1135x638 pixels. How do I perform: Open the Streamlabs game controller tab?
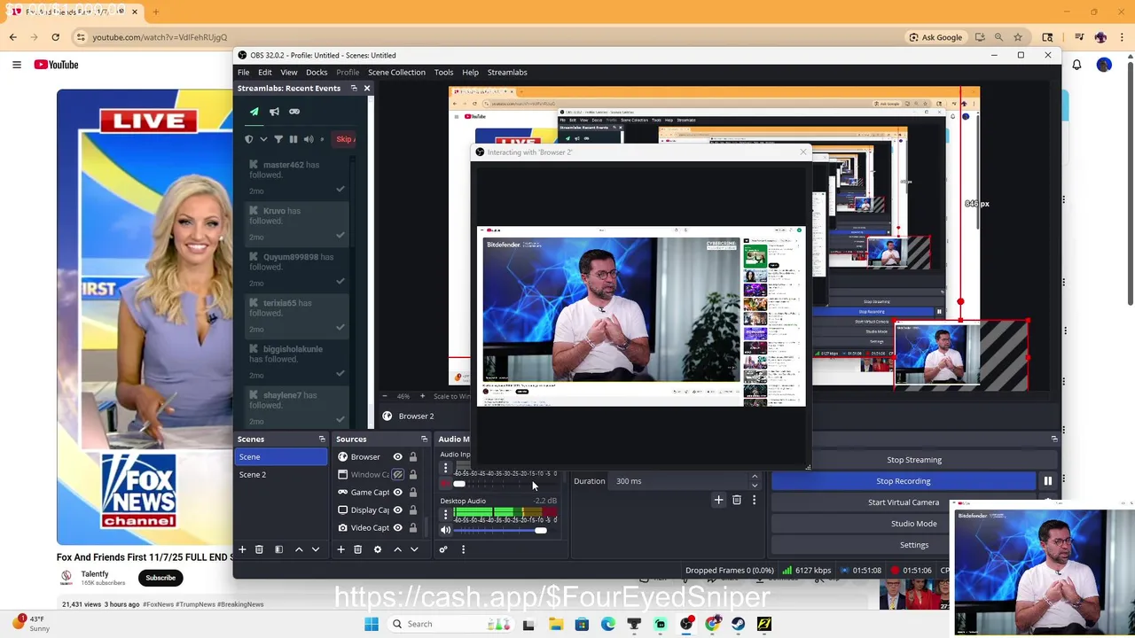click(294, 112)
